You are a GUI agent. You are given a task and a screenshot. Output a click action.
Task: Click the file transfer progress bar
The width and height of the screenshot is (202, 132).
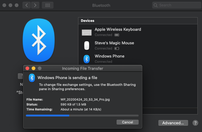pos(82,116)
